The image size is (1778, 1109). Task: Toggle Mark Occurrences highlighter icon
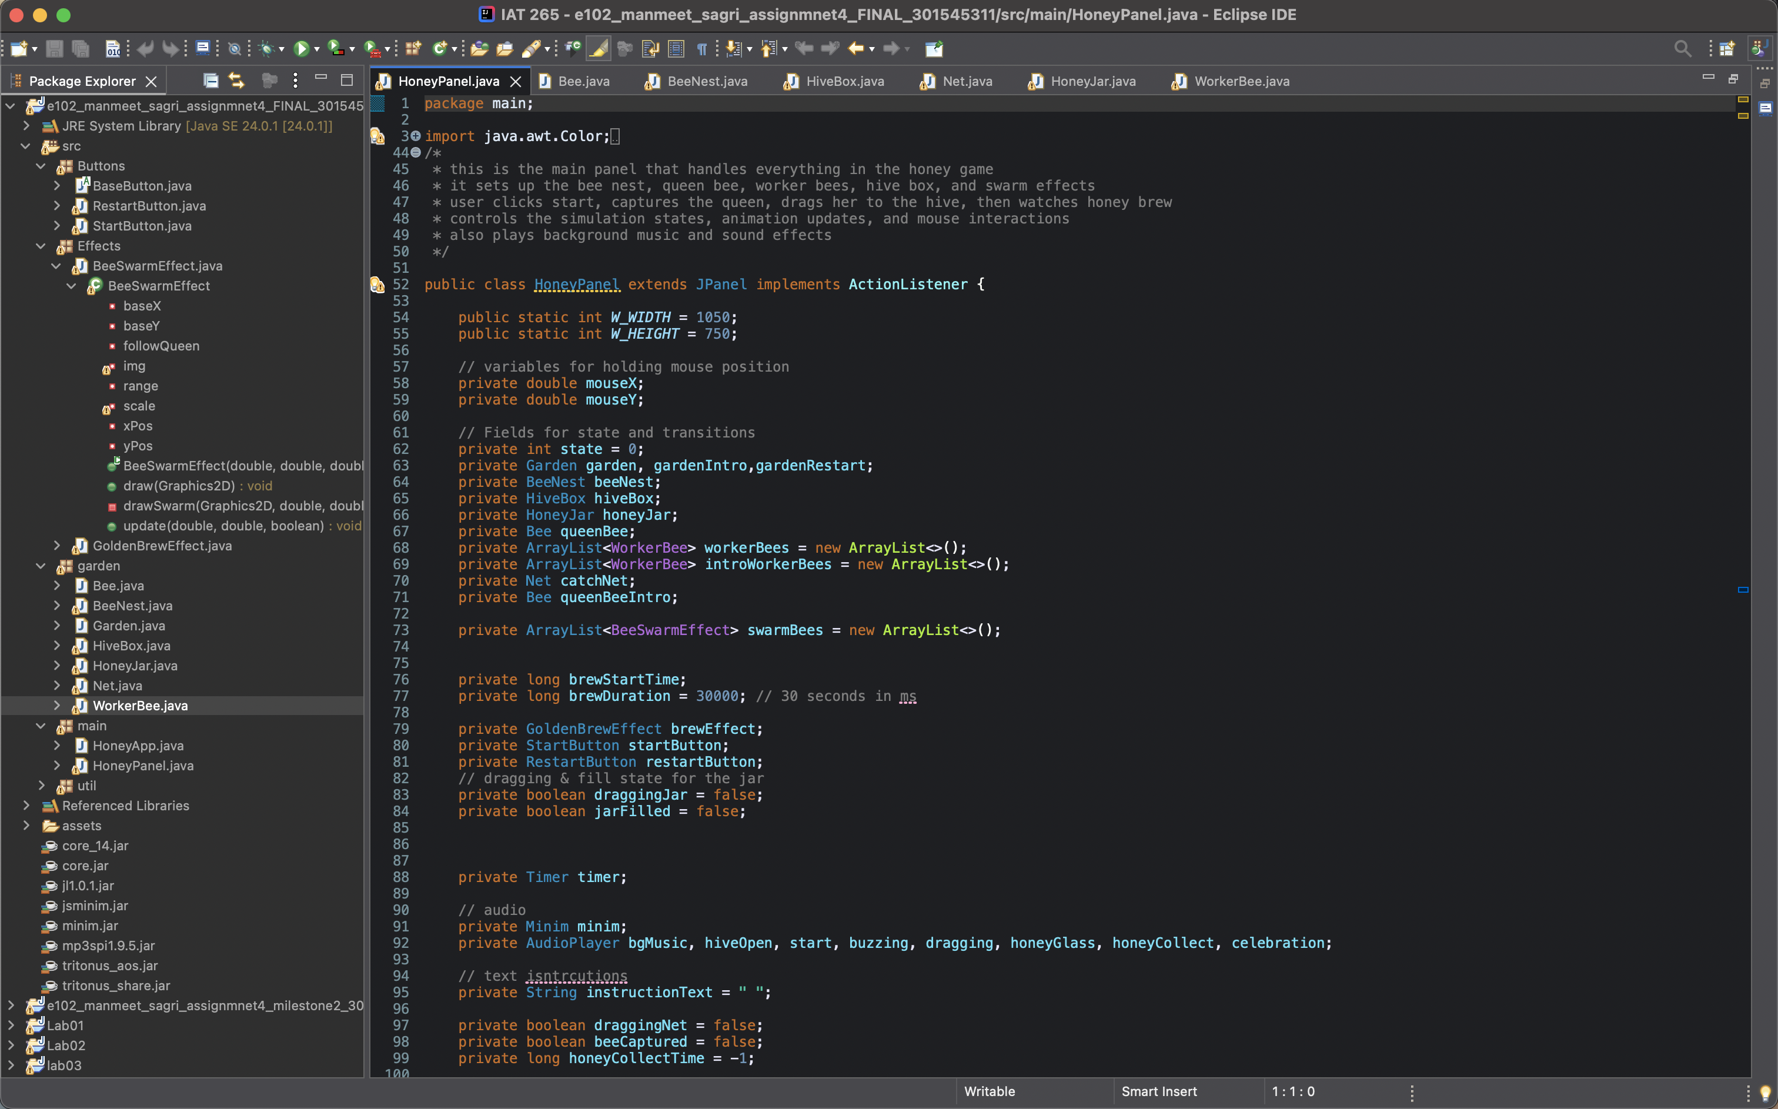click(600, 48)
